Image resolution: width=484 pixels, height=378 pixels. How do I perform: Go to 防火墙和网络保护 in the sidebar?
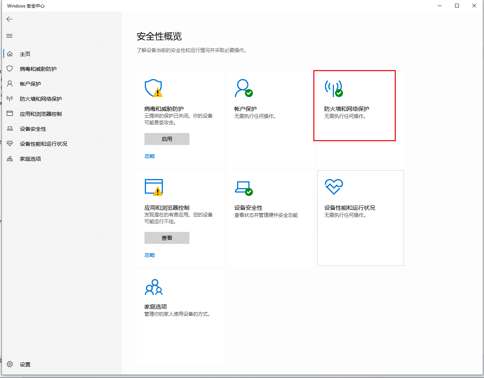[41, 99]
